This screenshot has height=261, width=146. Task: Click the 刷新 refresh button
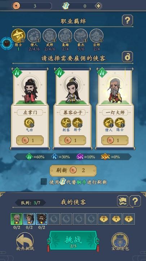(x=73, y=171)
